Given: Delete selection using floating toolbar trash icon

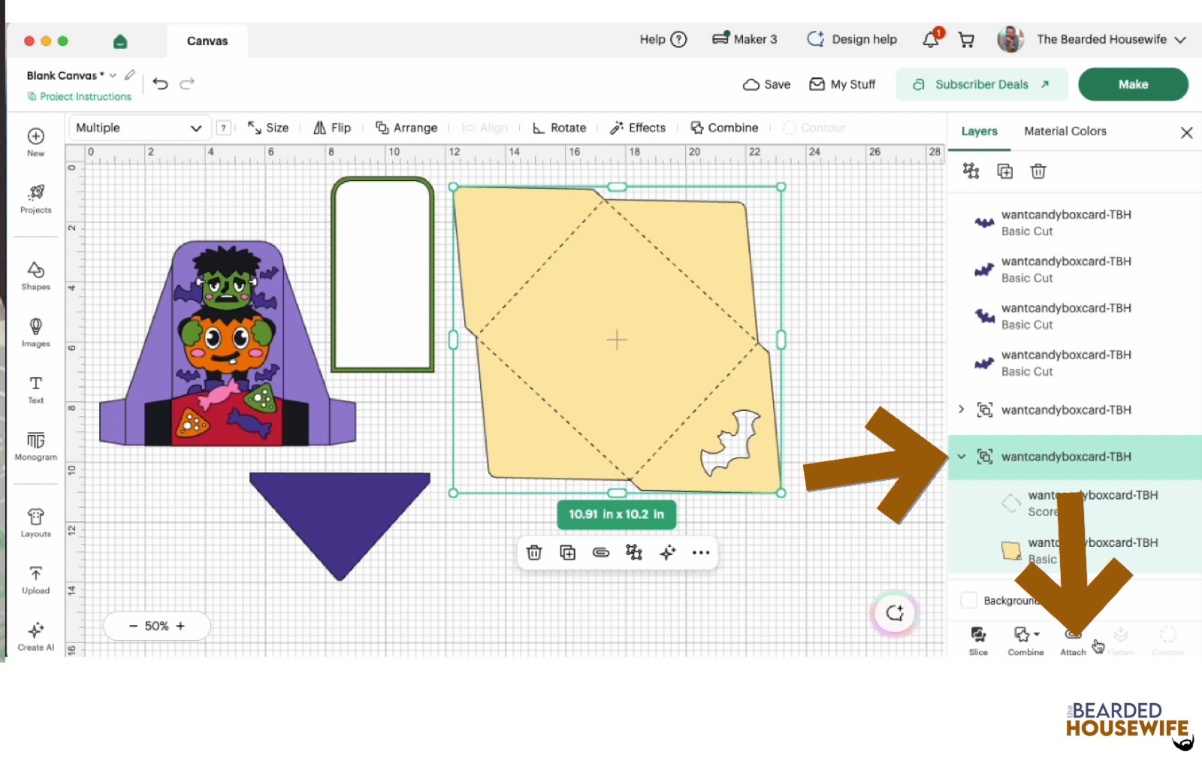Looking at the screenshot, I should (534, 553).
